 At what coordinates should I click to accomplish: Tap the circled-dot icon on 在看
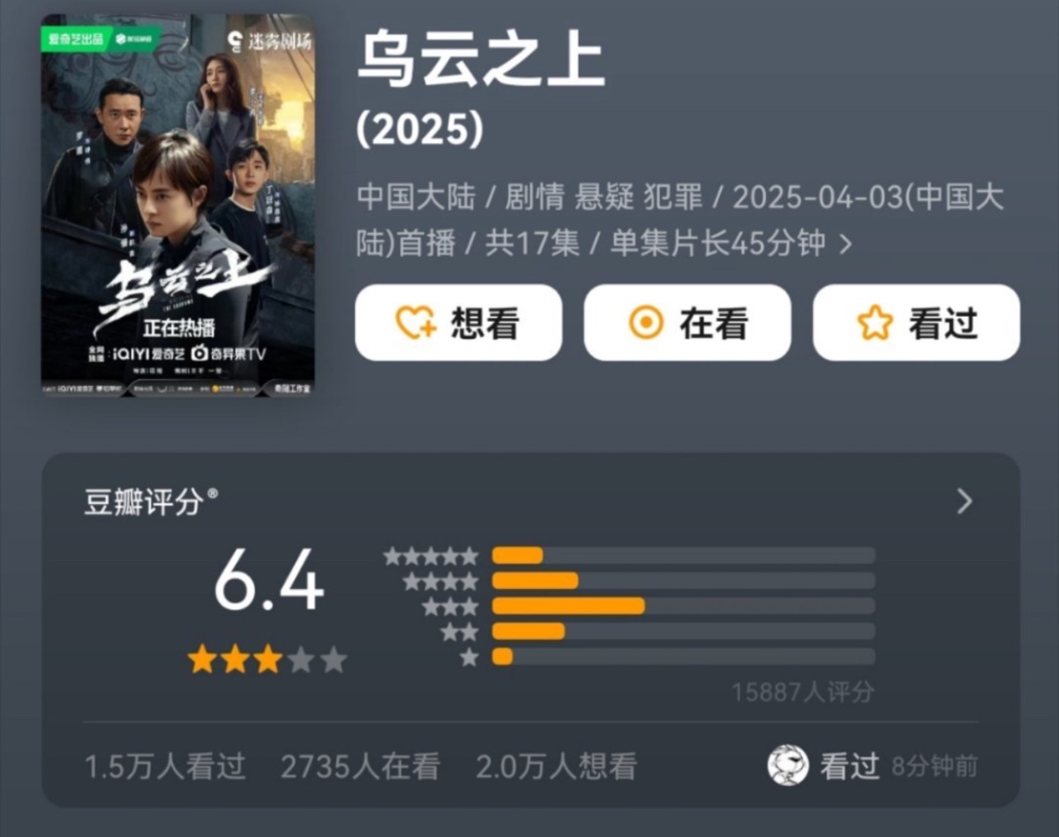click(x=646, y=323)
